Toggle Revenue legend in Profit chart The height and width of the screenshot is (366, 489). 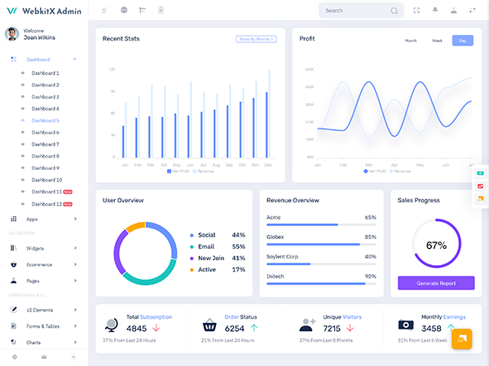(x=402, y=172)
